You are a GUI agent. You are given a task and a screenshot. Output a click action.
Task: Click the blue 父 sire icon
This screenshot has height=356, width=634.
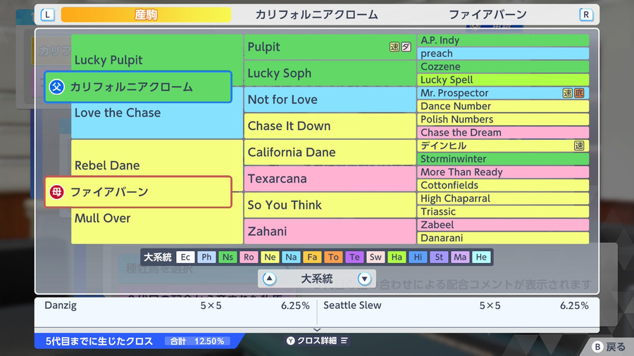click(x=56, y=87)
